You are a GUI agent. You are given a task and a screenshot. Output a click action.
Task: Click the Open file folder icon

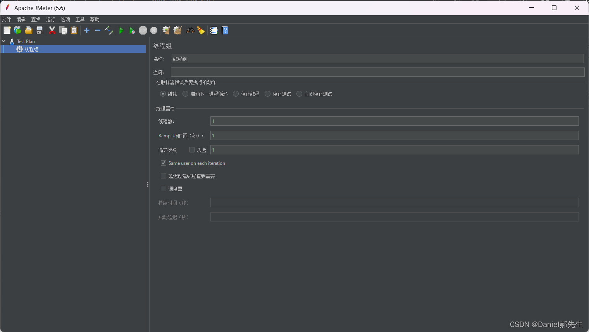point(28,30)
